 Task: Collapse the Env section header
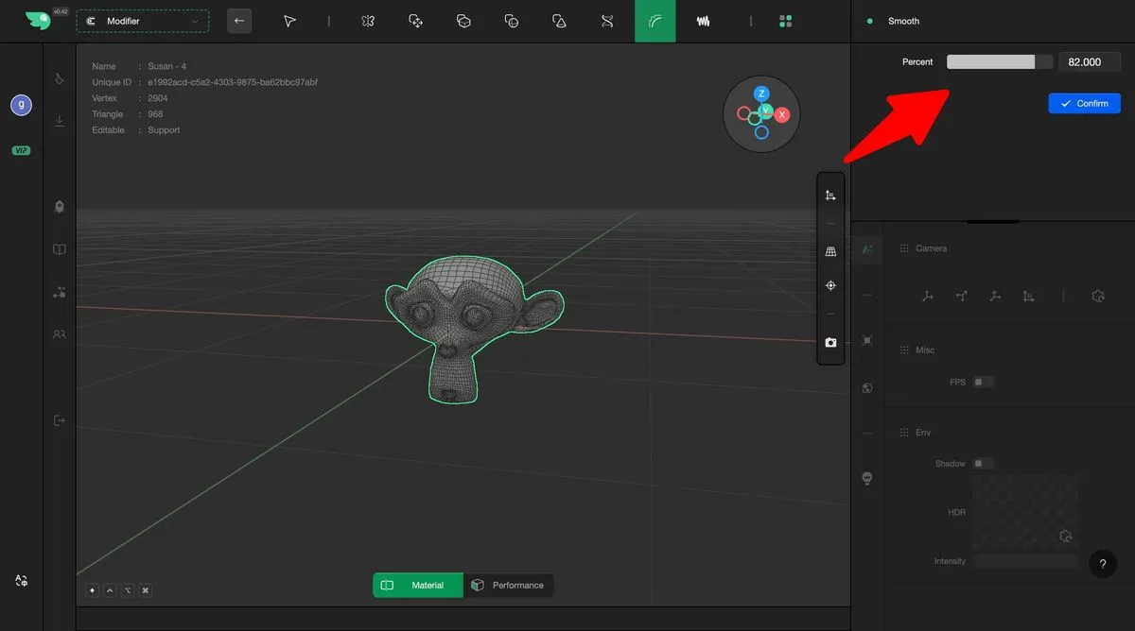[922, 433]
